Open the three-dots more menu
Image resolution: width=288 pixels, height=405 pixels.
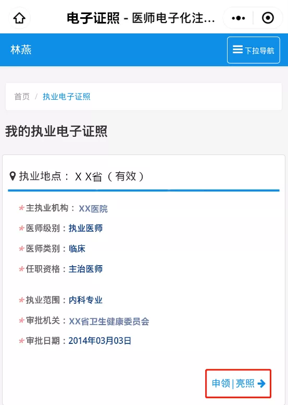238,18
